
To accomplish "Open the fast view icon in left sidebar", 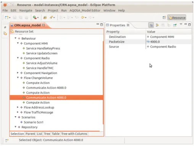I will (x=5, y=34).
